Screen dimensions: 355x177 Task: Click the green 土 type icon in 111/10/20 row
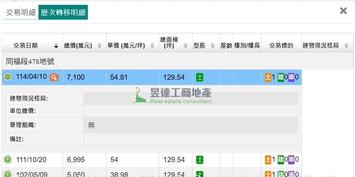(x=200, y=160)
